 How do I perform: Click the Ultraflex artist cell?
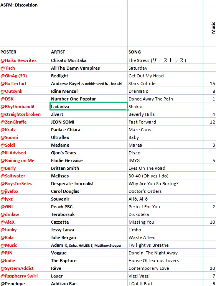89,137
